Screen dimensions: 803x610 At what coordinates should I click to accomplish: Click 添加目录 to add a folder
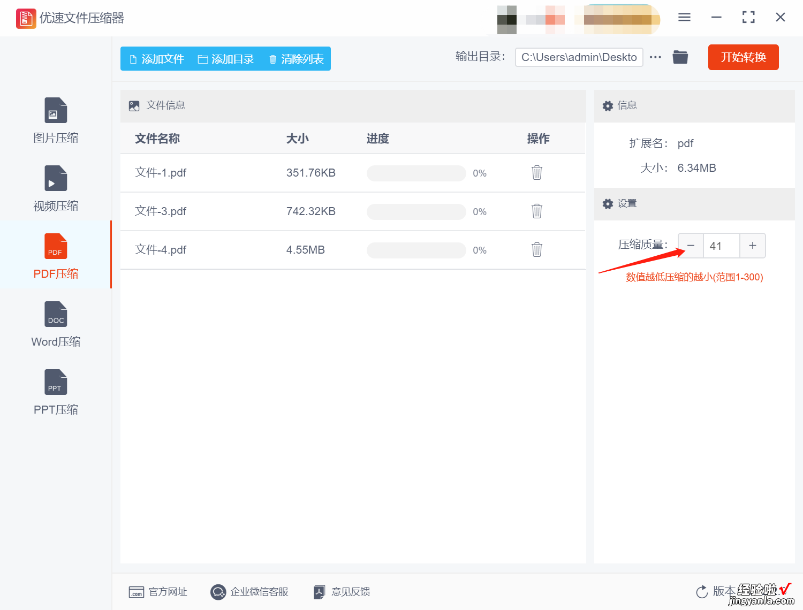pyautogui.click(x=226, y=59)
